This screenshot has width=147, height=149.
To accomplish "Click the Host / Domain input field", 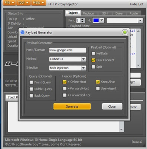I will (x=68, y=50).
